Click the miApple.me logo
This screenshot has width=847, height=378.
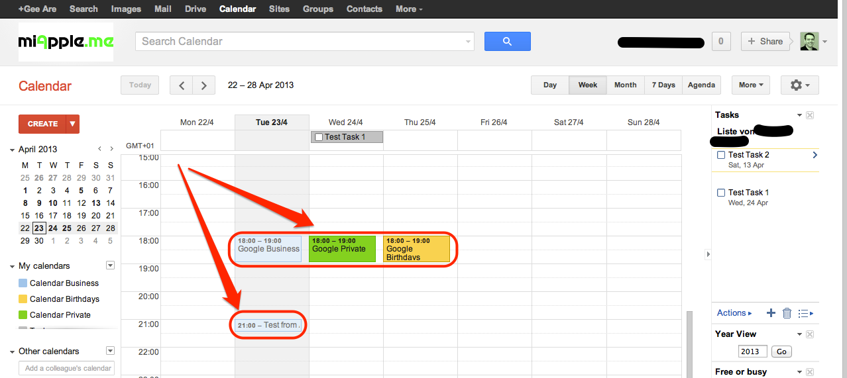pos(66,42)
